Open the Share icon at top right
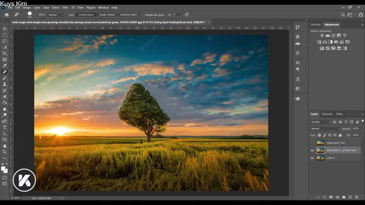 [361, 15]
